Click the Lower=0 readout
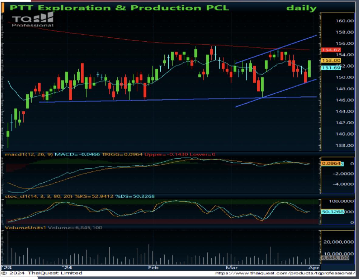Screen dimensions: 359x279 [x=203, y=154]
